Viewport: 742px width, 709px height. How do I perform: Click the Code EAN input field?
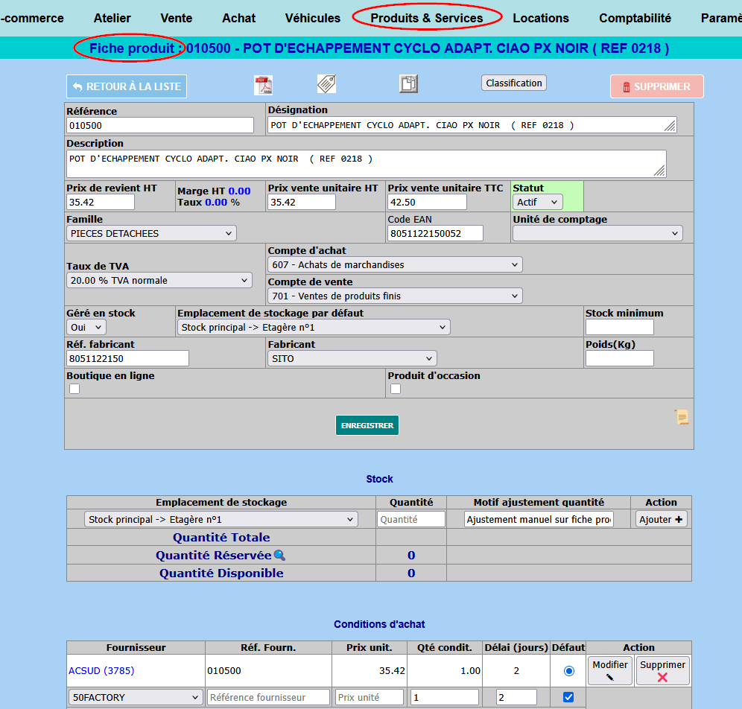(x=435, y=234)
